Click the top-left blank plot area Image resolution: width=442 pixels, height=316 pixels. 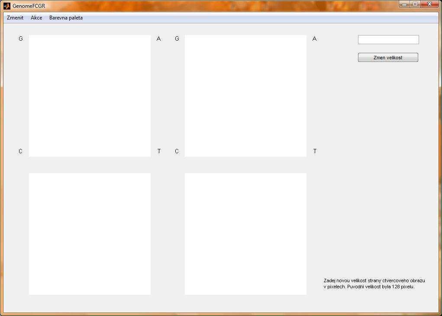(90, 96)
